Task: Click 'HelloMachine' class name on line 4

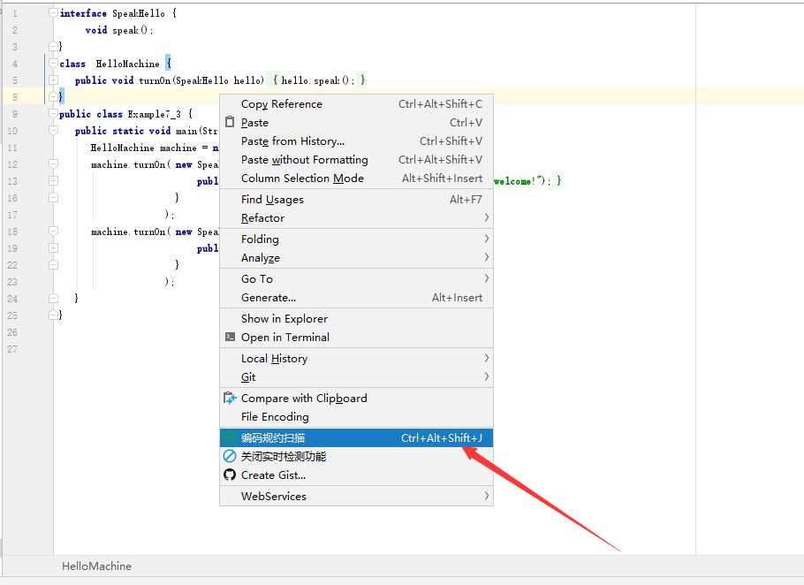Action: 128,64
